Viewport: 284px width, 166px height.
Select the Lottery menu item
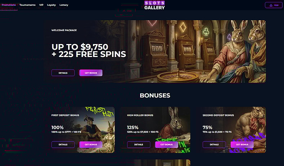[x=64, y=5]
